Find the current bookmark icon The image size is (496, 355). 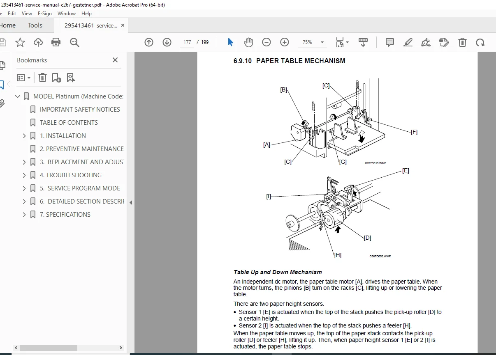(x=71, y=78)
